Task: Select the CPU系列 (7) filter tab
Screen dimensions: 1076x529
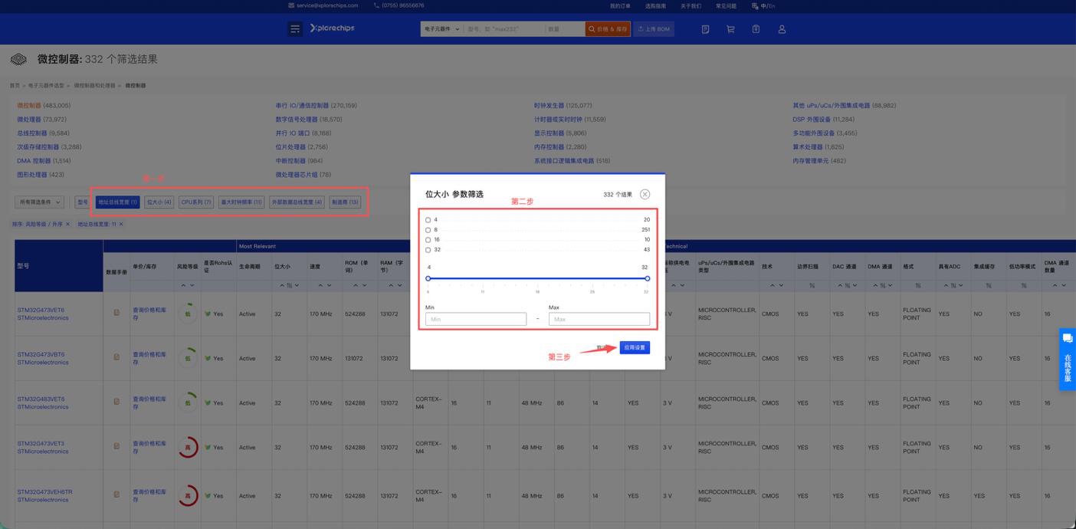Action: (196, 202)
